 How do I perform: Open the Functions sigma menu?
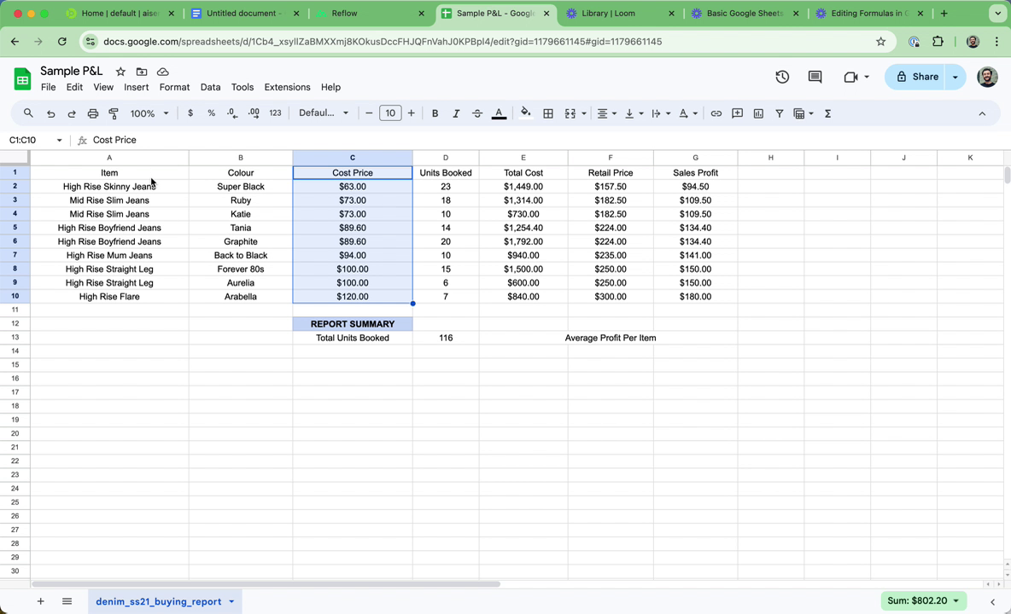pyautogui.click(x=827, y=113)
